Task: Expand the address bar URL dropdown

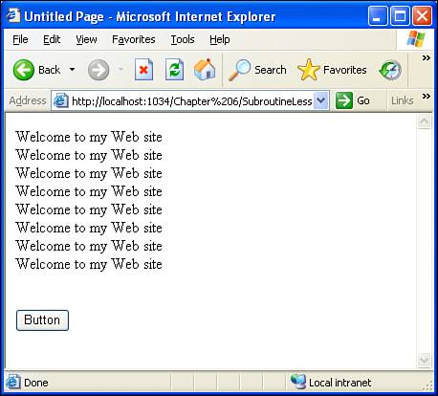Action: (x=321, y=100)
